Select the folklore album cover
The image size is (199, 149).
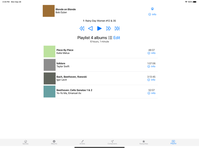49,65
